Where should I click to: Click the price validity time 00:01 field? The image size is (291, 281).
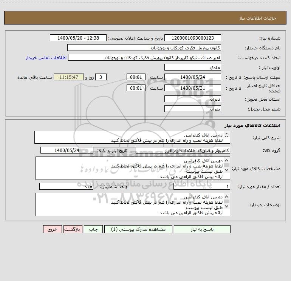(136, 88)
